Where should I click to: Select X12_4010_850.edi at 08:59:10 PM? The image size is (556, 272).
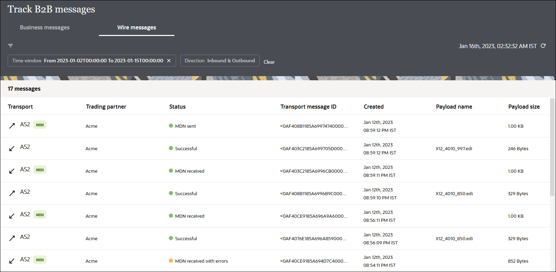click(454, 193)
